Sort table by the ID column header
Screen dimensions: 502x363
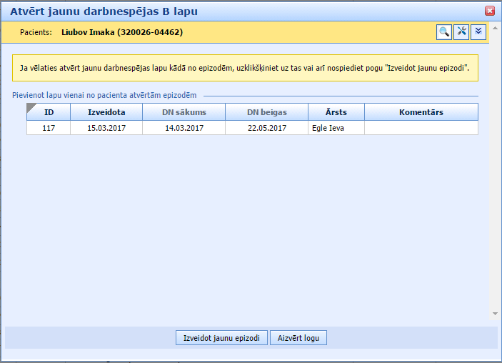(49, 112)
